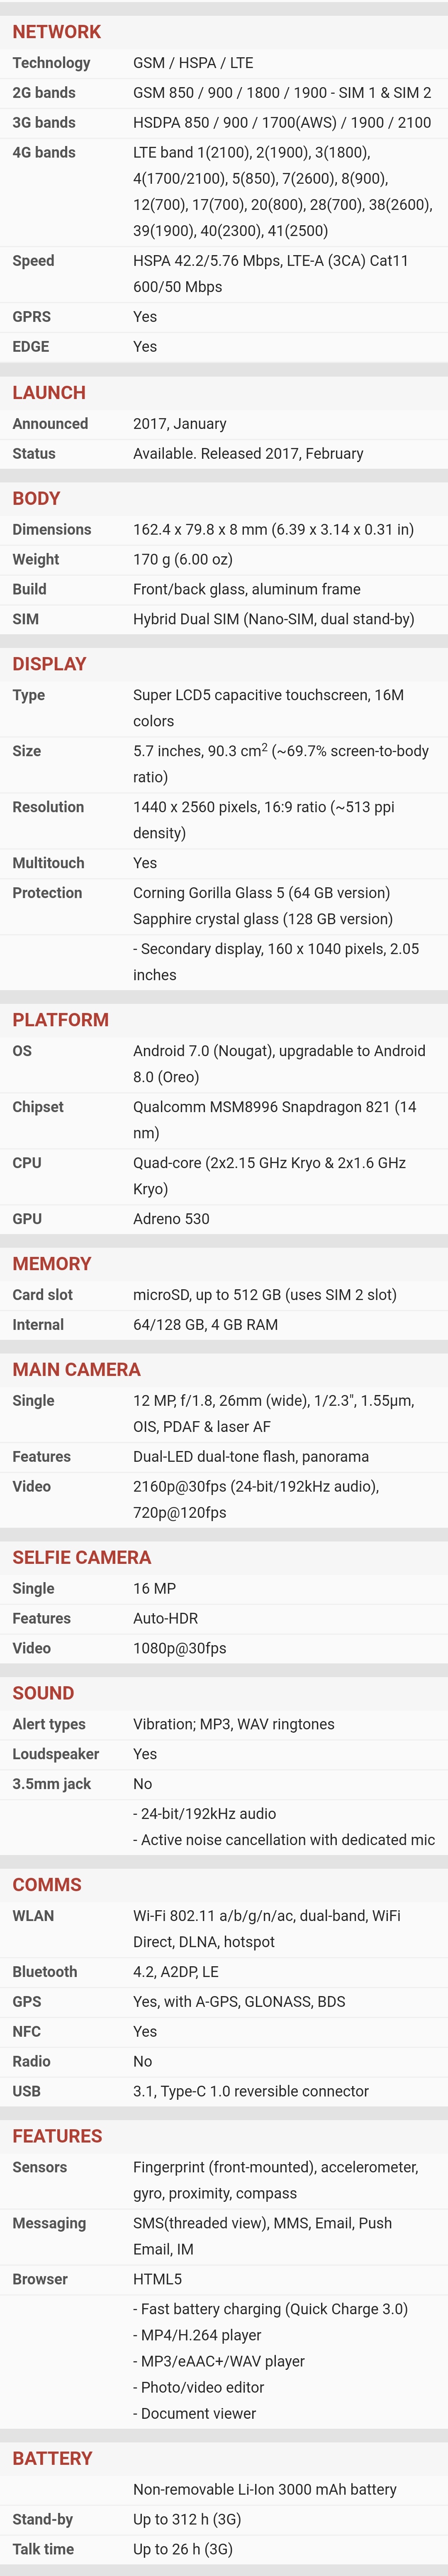Click the 4G bands label
448x2576 pixels.
[44, 153]
